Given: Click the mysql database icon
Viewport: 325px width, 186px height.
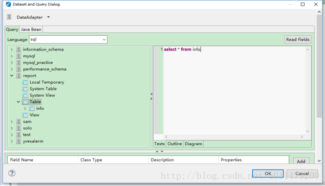Looking at the screenshot, I should pyautogui.click(x=18, y=56).
